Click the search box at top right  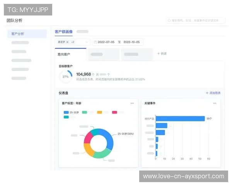[196, 21]
